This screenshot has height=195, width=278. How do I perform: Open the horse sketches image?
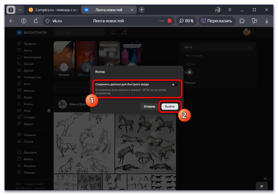coord(84,143)
